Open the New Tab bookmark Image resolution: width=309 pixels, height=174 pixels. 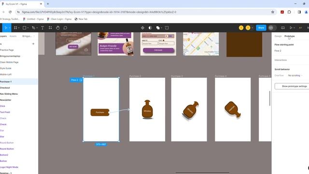(x=81, y=19)
